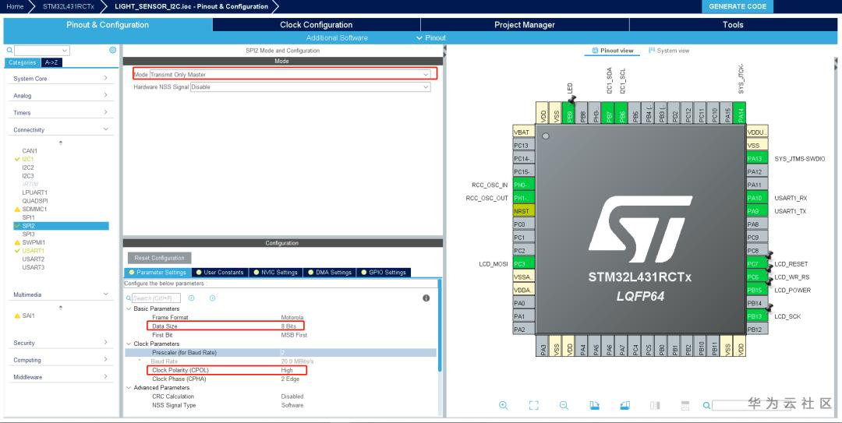Click the PA13 SWDIO pin
The image size is (842, 423).
click(x=757, y=158)
